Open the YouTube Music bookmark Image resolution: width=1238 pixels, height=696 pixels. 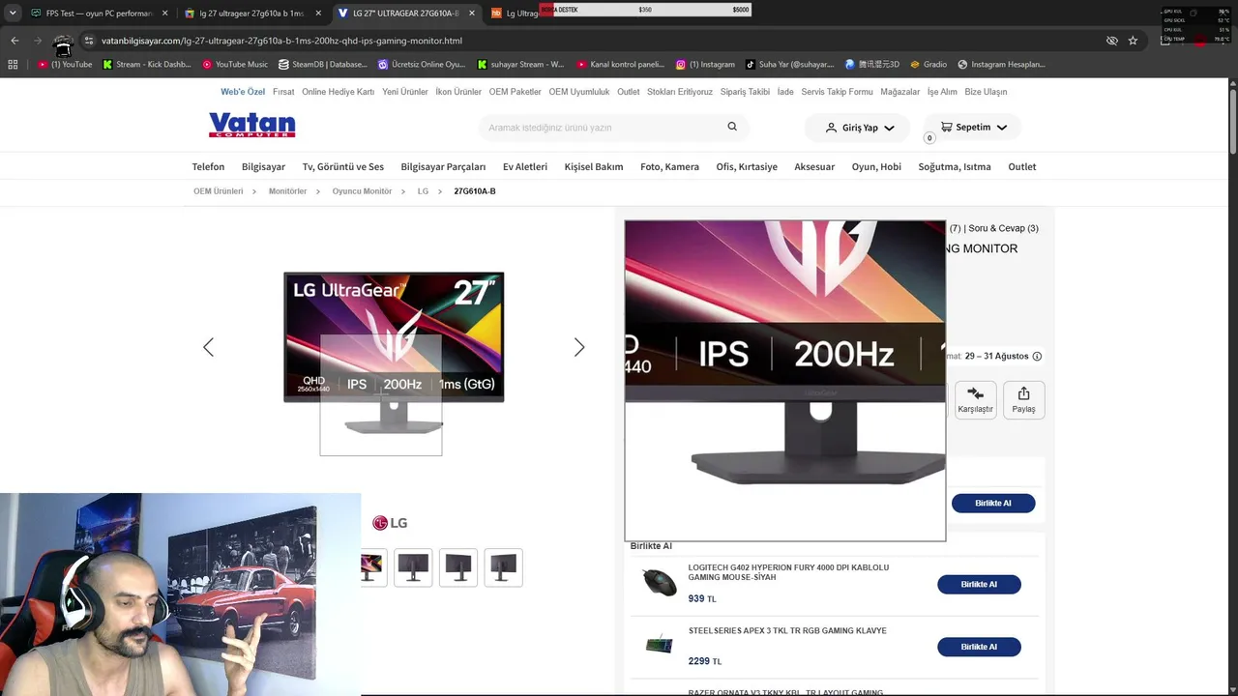click(x=235, y=65)
